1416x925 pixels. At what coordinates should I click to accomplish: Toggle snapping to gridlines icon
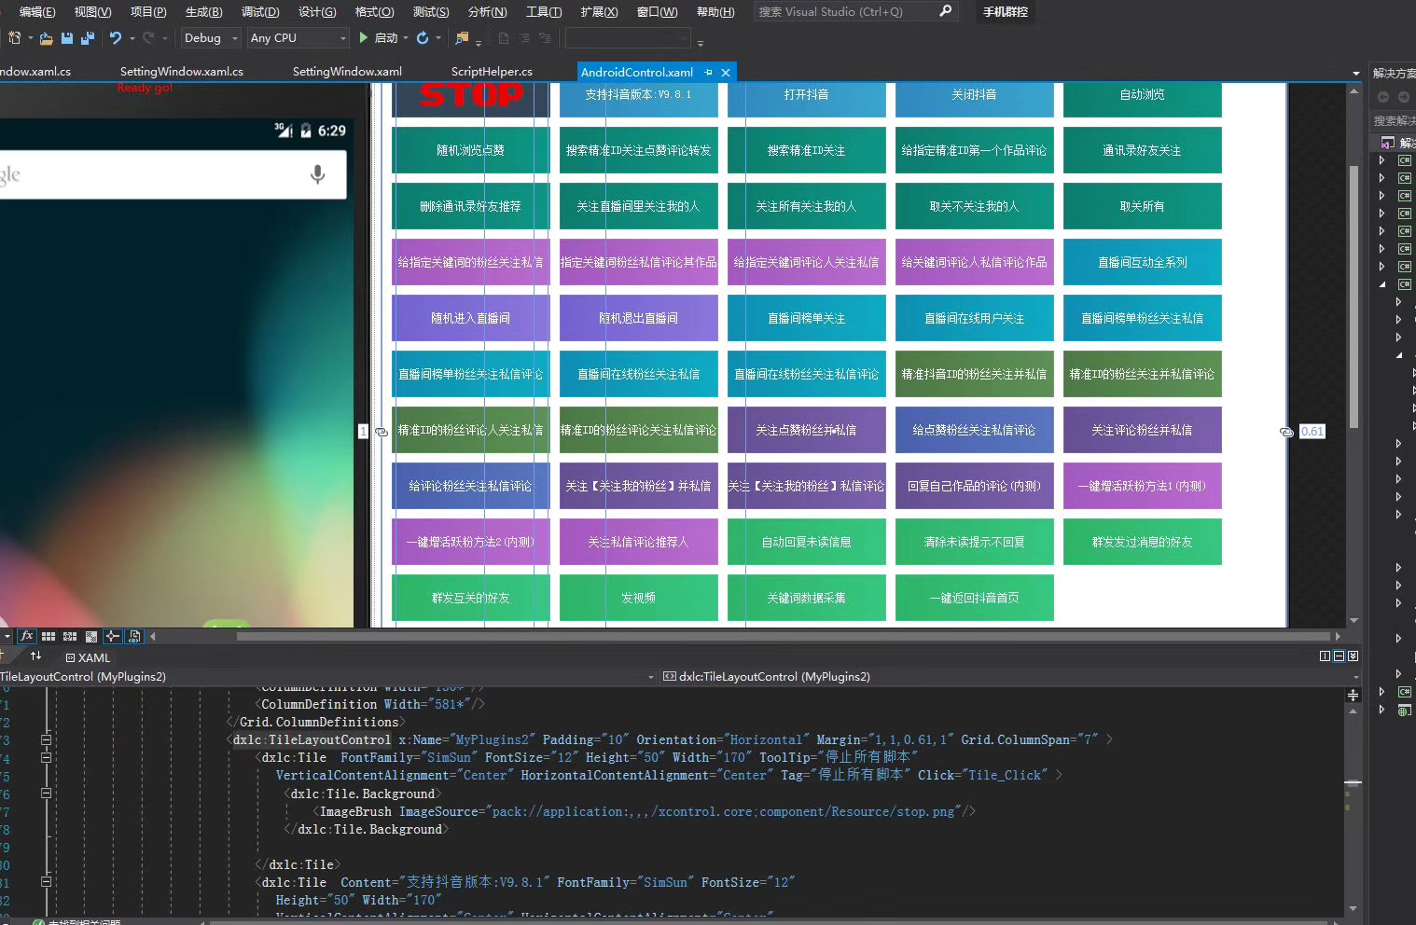pos(70,636)
